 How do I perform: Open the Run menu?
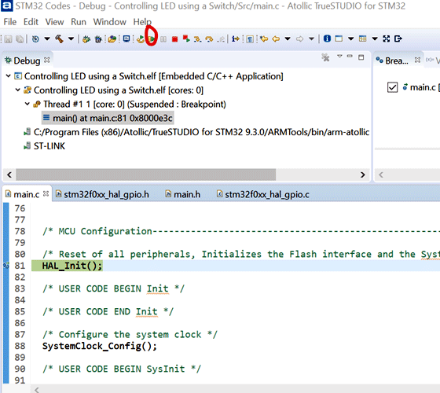coord(79,22)
